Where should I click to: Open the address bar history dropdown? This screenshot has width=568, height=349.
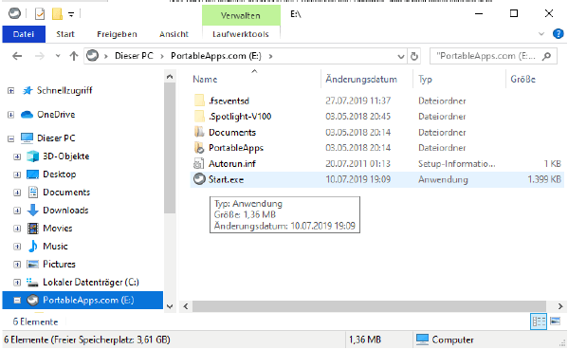(x=401, y=56)
